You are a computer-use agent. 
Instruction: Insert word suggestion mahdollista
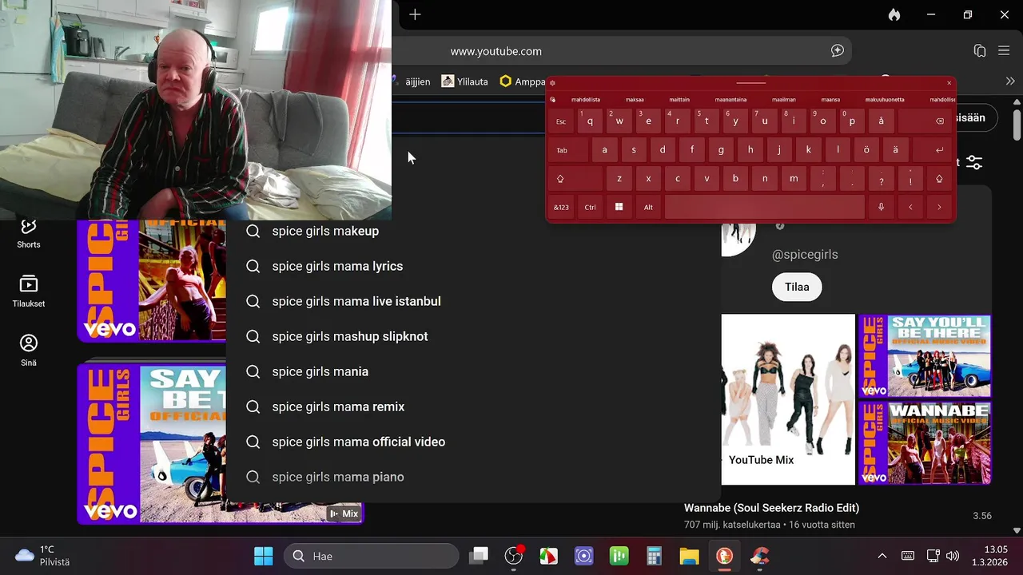(x=585, y=100)
